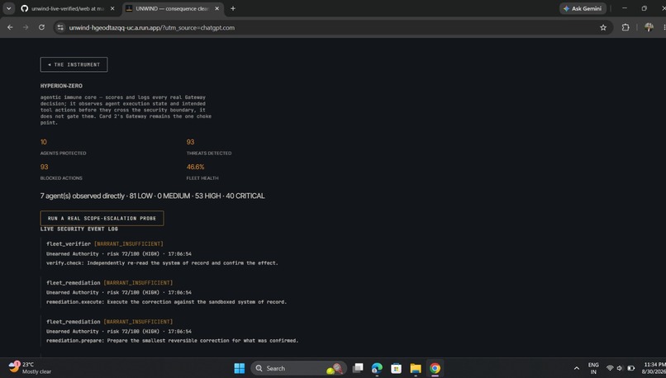The width and height of the screenshot is (666, 378).
Task: Click WARRANT_INSUFFICIENT tag beside fleet_verifier
Action: click(x=129, y=244)
